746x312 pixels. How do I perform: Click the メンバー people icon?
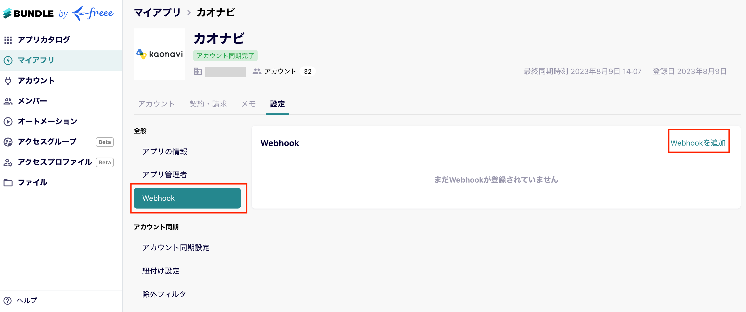(8, 101)
